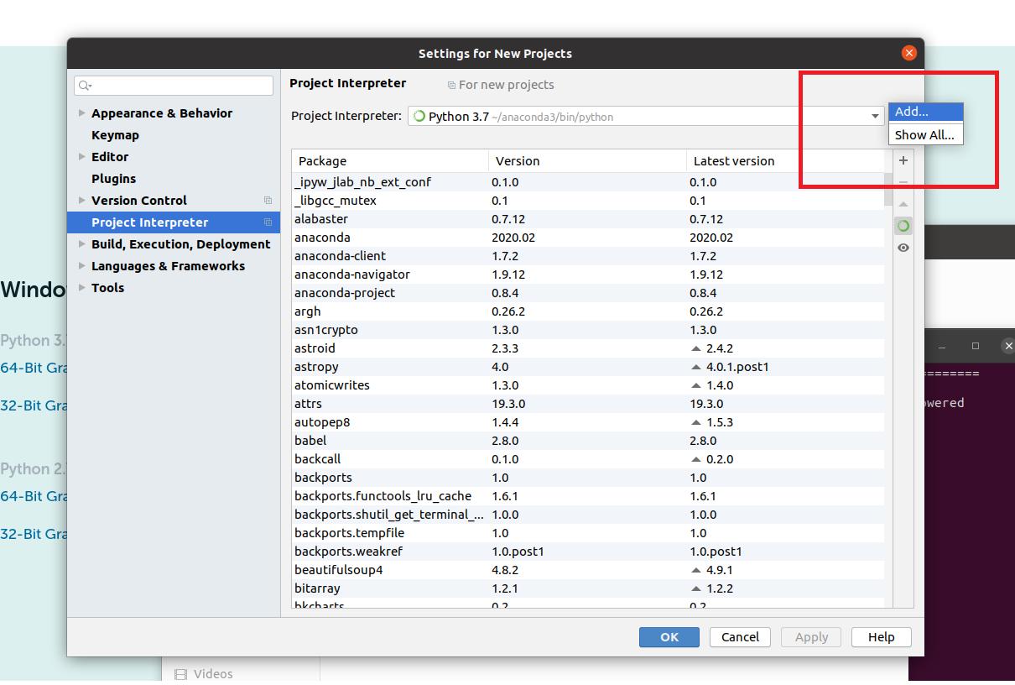Image resolution: width=1015 pixels, height=685 pixels.
Task: Click the minus icon to uninstall a package
Action: pyautogui.click(x=903, y=182)
